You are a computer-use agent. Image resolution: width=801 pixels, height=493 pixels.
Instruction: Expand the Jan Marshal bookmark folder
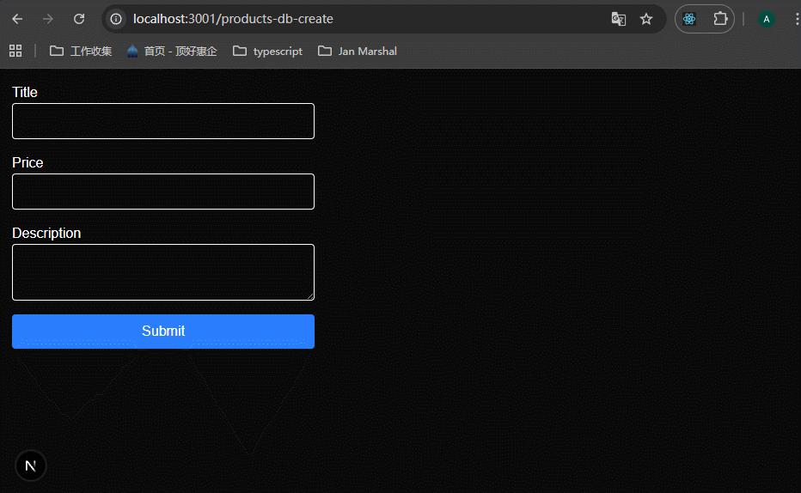click(x=358, y=51)
